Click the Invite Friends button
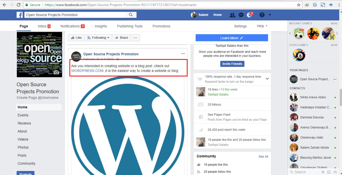The height and width of the screenshot is (175, 342). click(232, 64)
